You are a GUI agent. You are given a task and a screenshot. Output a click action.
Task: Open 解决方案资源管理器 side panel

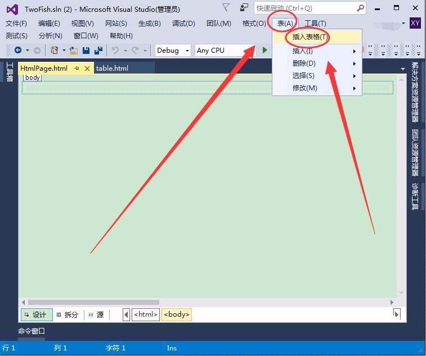(415, 92)
